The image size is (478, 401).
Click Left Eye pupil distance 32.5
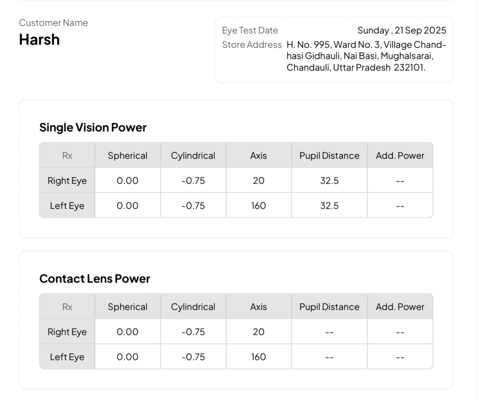(x=329, y=206)
